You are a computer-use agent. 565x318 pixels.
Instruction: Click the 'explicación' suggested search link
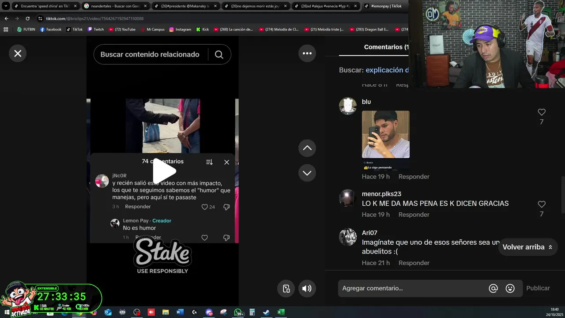[387, 70]
